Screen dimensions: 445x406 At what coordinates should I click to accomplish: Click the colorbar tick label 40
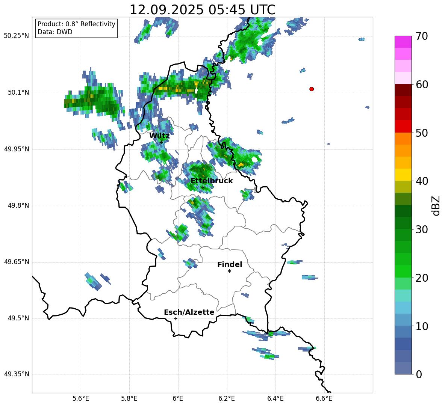pos(422,181)
